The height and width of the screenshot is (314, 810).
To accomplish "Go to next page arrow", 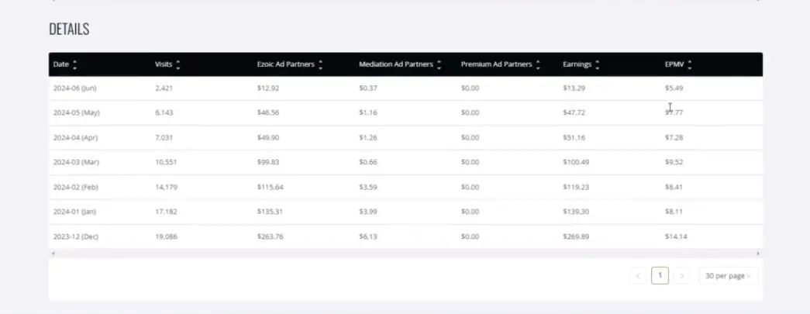I will [x=682, y=276].
